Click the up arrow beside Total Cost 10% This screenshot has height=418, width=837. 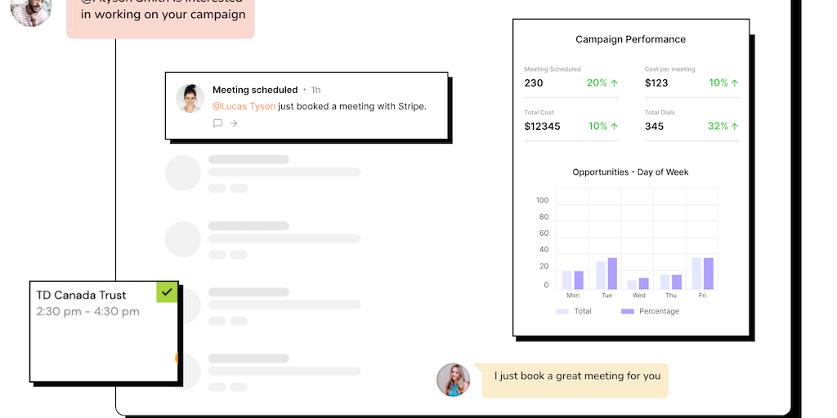[x=614, y=127]
